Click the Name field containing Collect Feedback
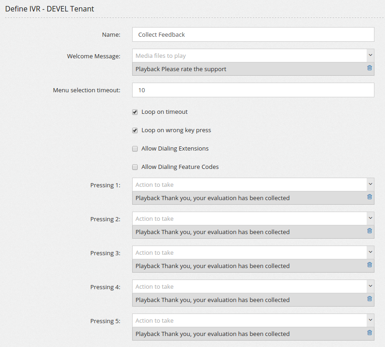The width and height of the screenshot is (385, 347). 253,34
